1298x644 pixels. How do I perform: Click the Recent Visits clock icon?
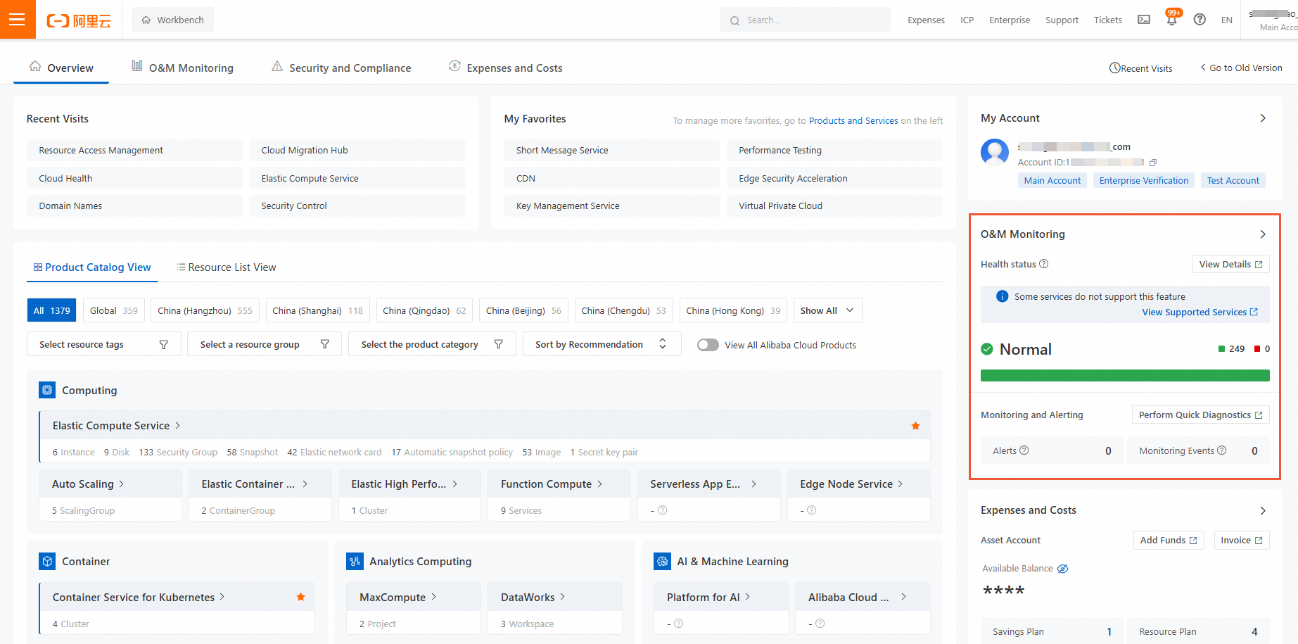tap(1115, 68)
